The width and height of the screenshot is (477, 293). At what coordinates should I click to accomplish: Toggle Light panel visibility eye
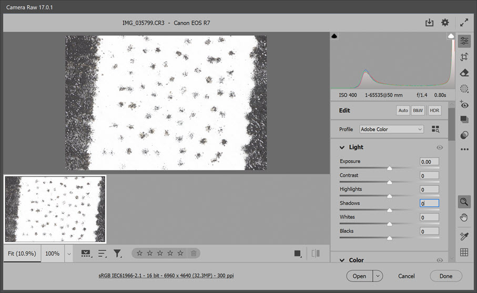[x=440, y=148]
